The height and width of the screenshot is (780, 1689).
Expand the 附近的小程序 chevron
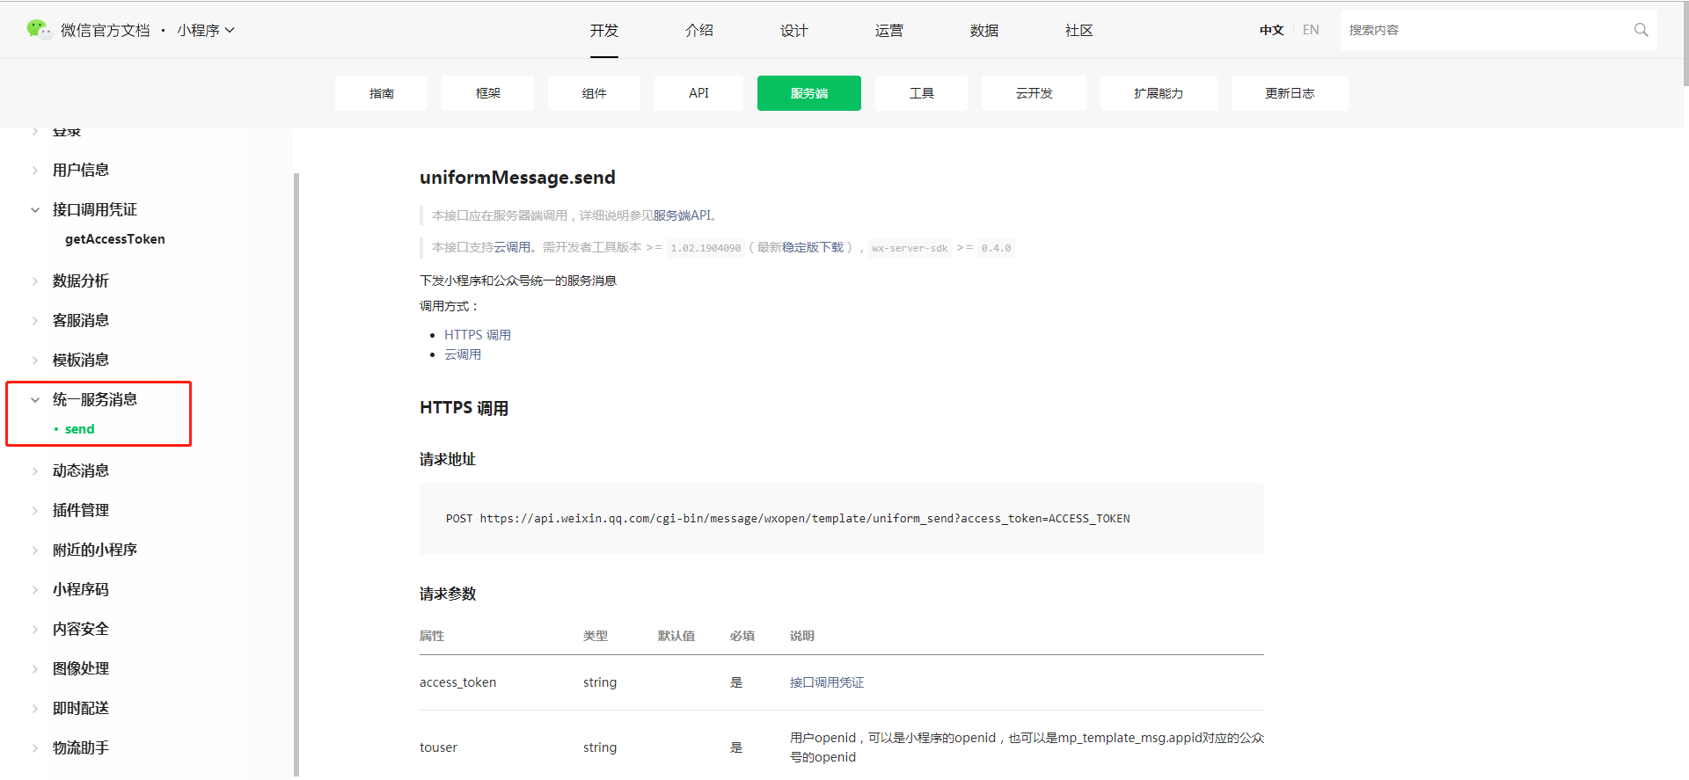tap(35, 550)
